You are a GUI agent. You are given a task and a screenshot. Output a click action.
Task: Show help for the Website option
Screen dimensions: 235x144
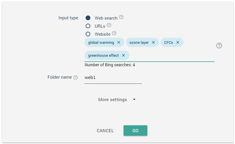(114, 33)
